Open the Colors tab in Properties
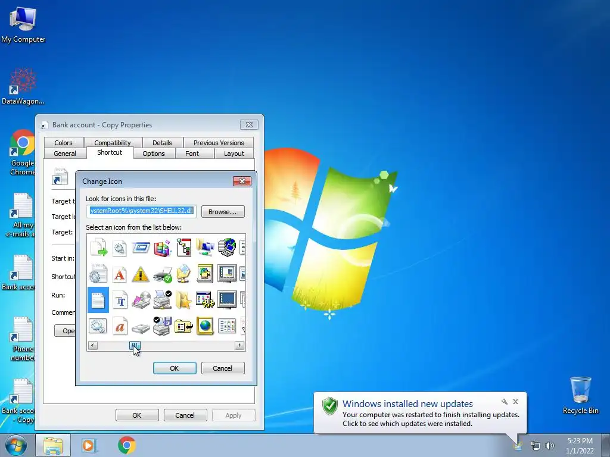Viewport: 610px width, 457px height. point(63,143)
